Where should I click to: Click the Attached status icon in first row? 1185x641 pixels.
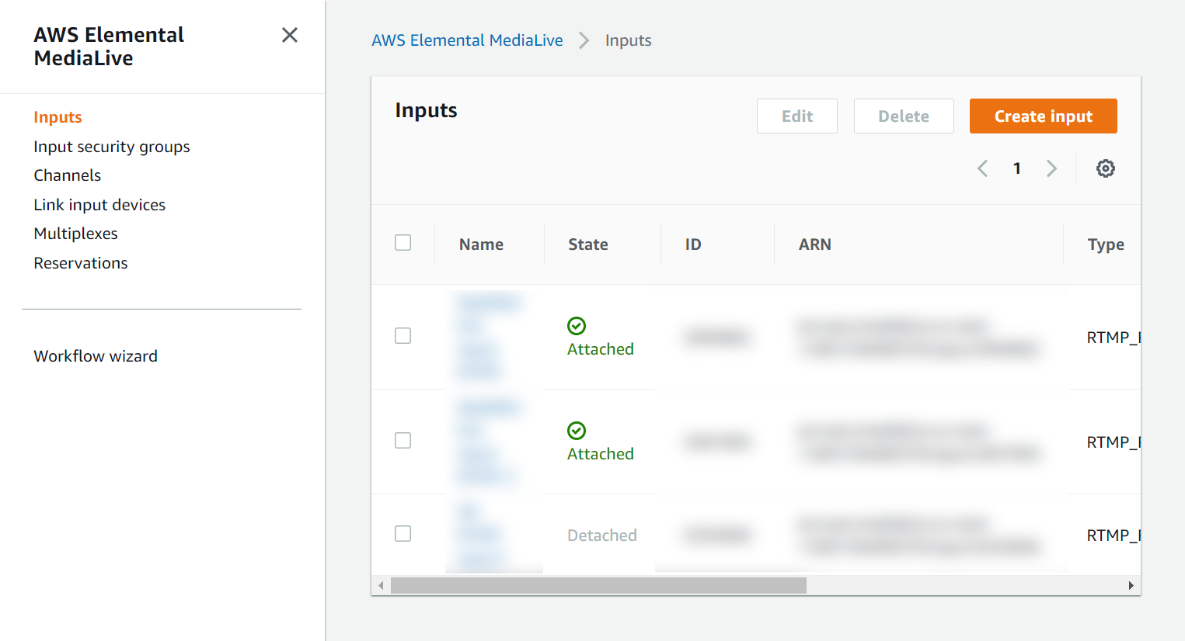point(577,326)
